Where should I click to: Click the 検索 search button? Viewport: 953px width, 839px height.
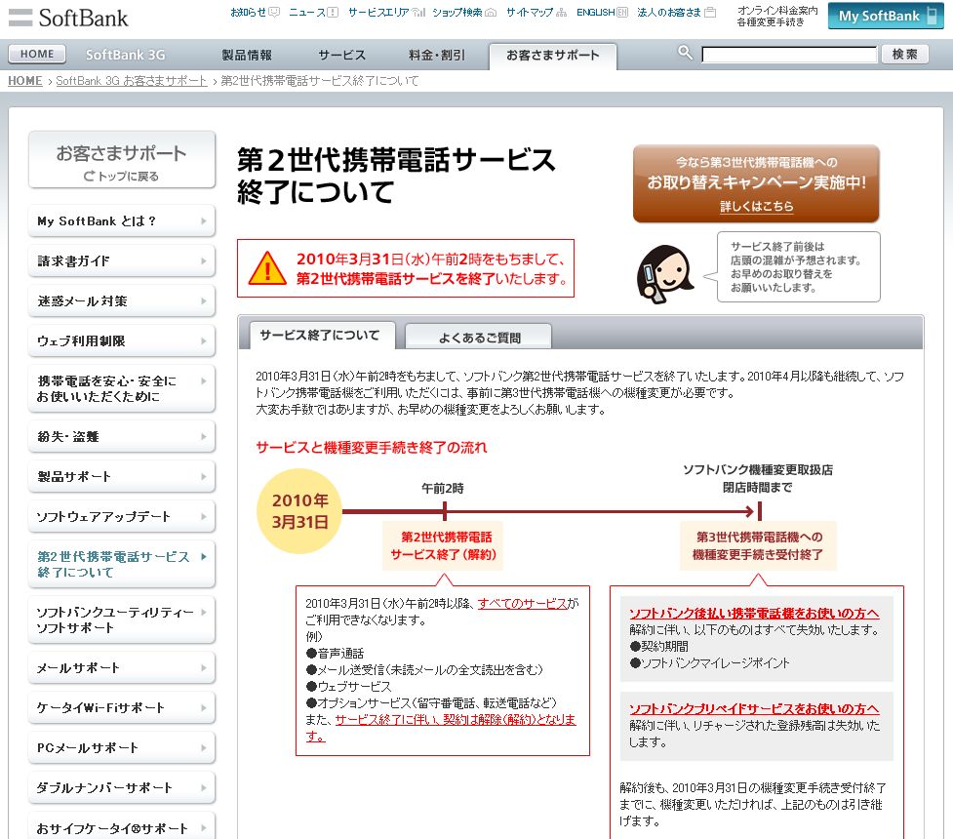(x=905, y=54)
